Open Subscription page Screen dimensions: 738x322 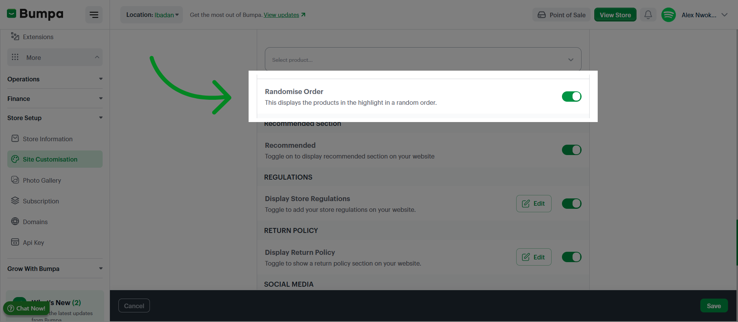point(55,201)
